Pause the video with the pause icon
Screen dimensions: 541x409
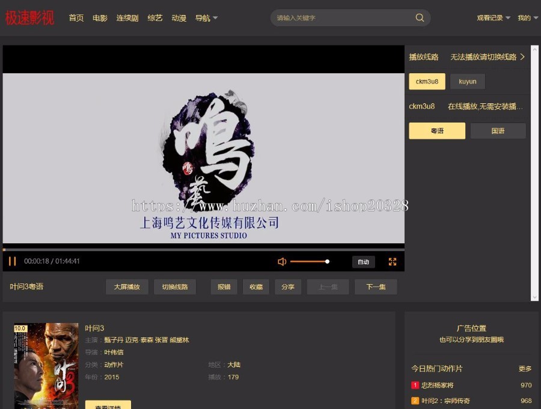coord(13,261)
